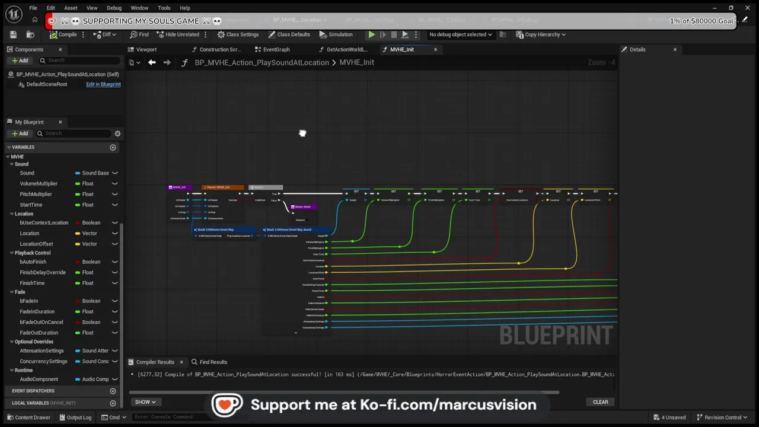Viewport: 759px width, 427px height.
Task: Switch to the Find Results tab
Action: 209,362
